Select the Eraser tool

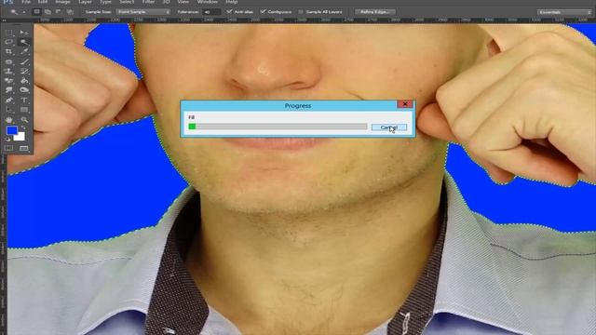[x=9, y=81]
